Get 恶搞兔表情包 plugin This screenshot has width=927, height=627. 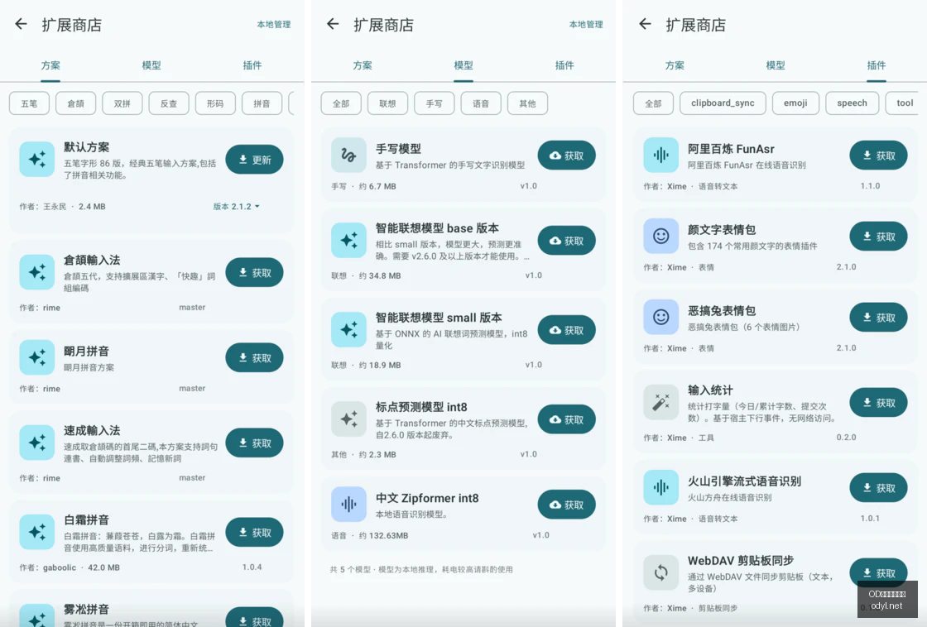(x=878, y=318)
